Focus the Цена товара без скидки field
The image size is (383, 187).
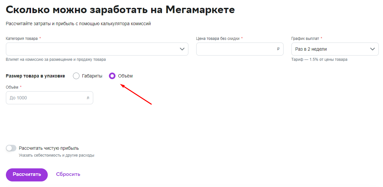point(240,49)
